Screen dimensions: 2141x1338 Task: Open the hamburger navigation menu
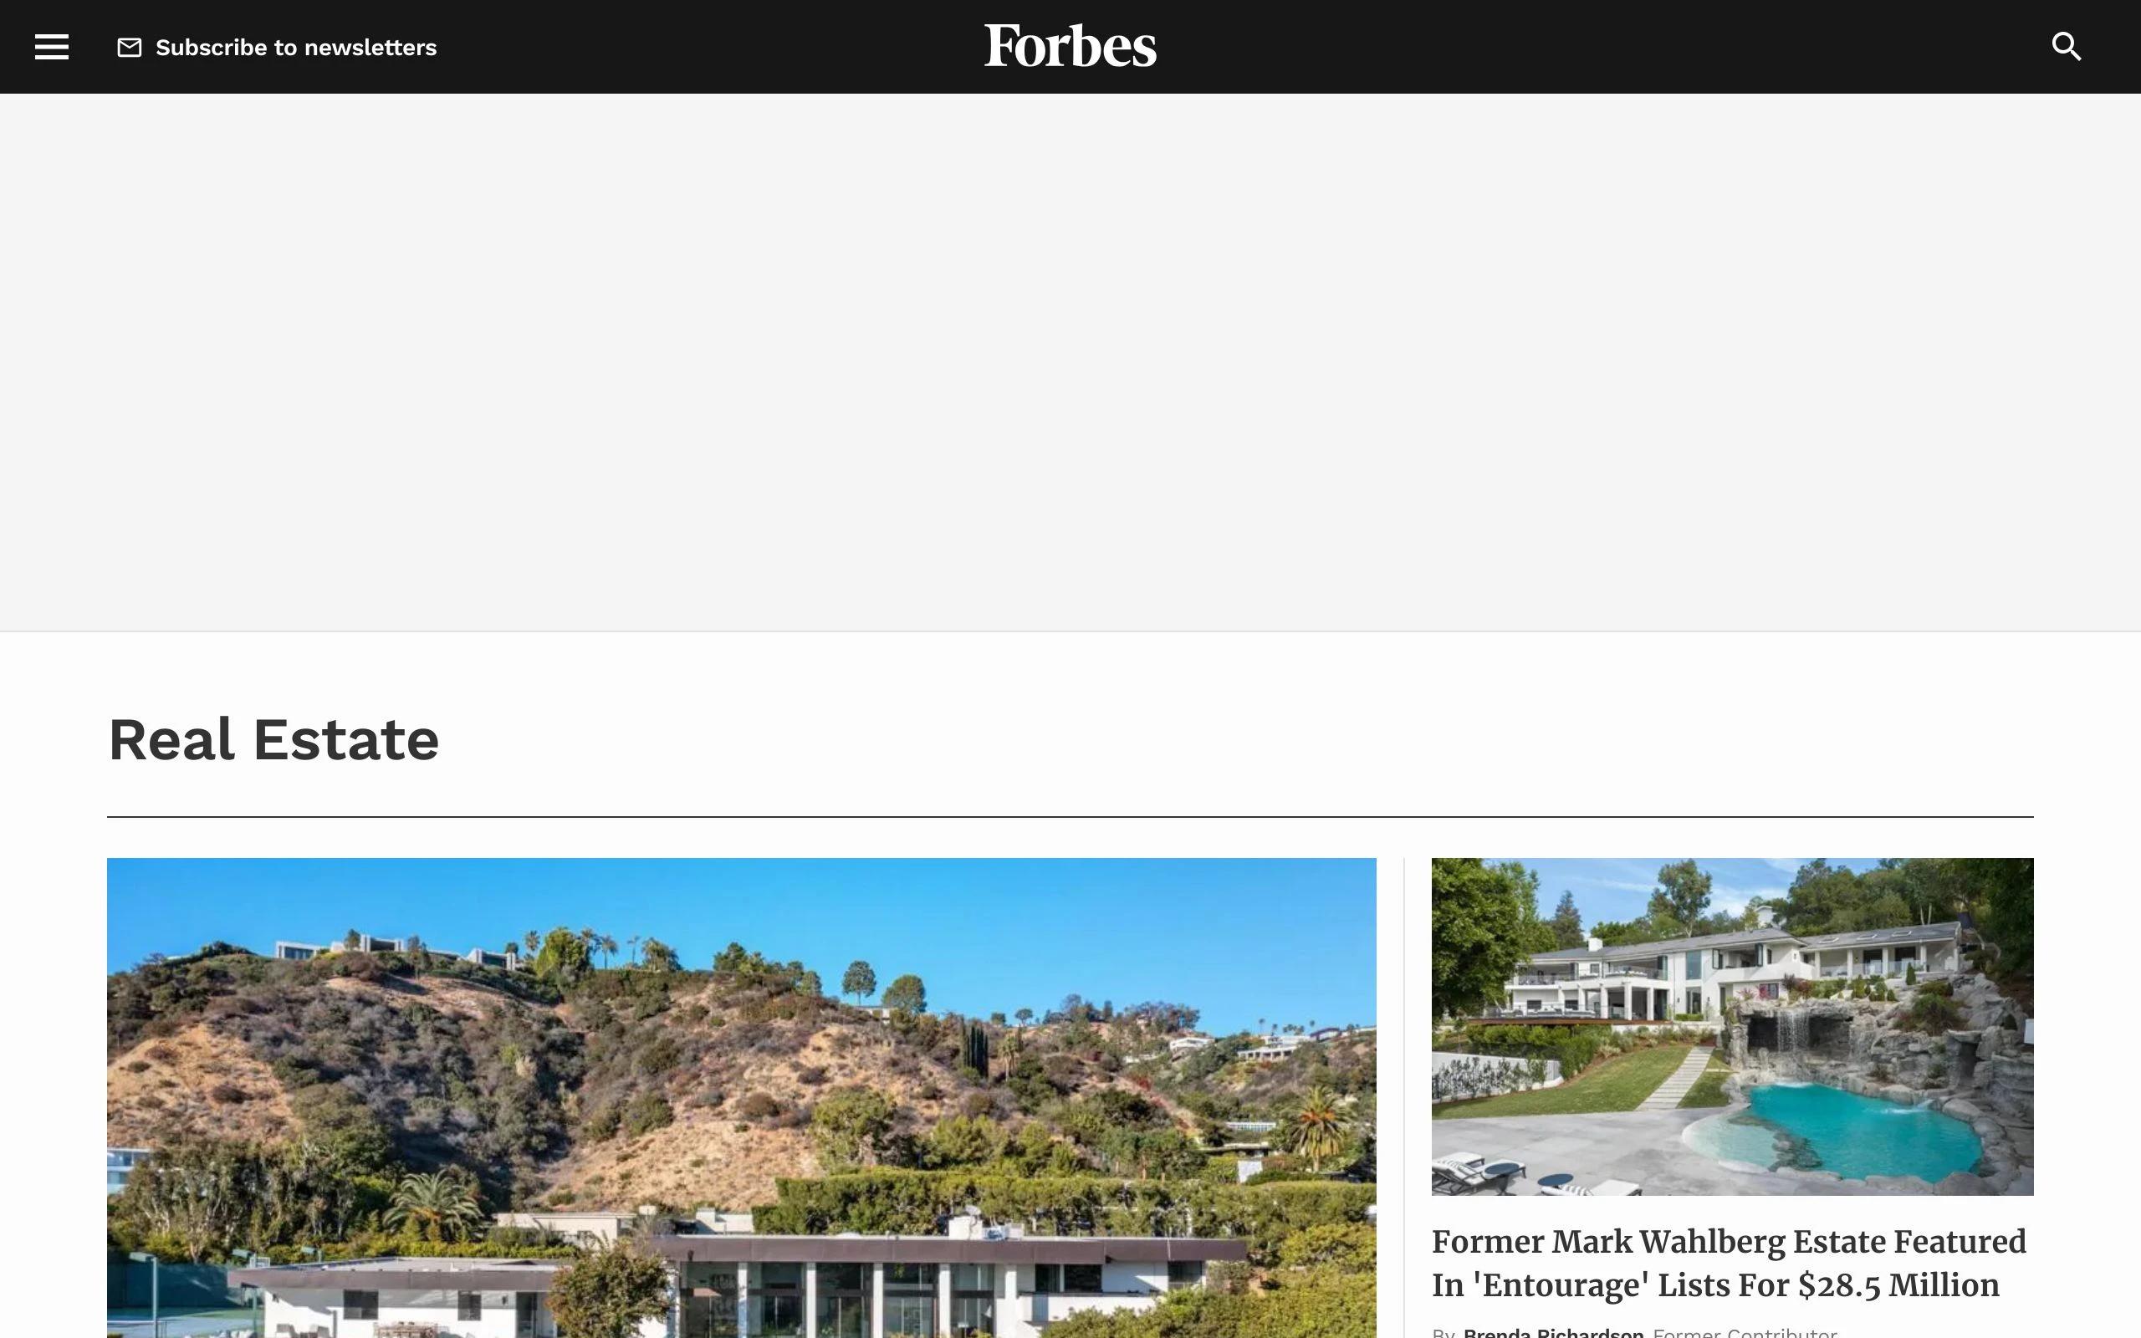[51, 47]
